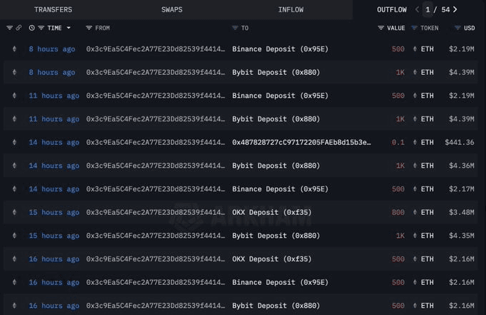Go to previous page with left chevron
486x315 pixels.
(417, 9)
